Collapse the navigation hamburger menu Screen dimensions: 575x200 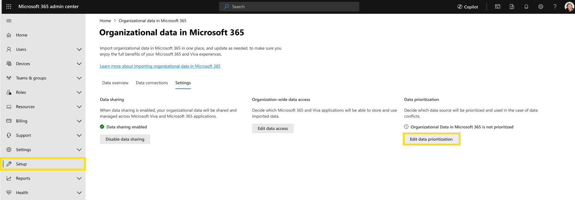coord(9,21)
